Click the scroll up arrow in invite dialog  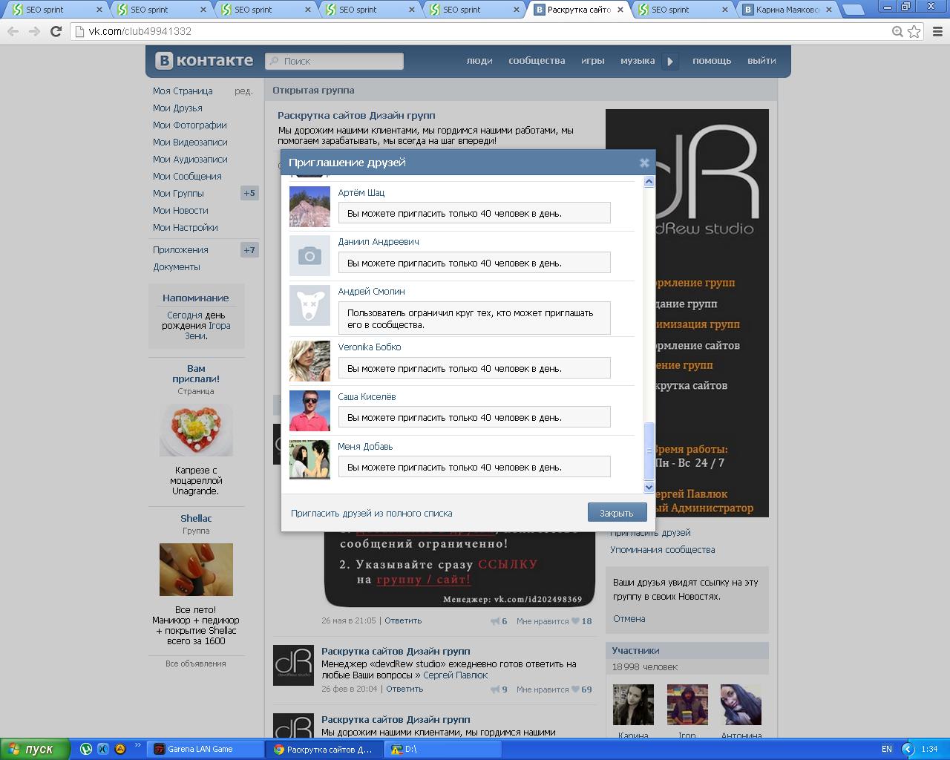pos(649,182)
